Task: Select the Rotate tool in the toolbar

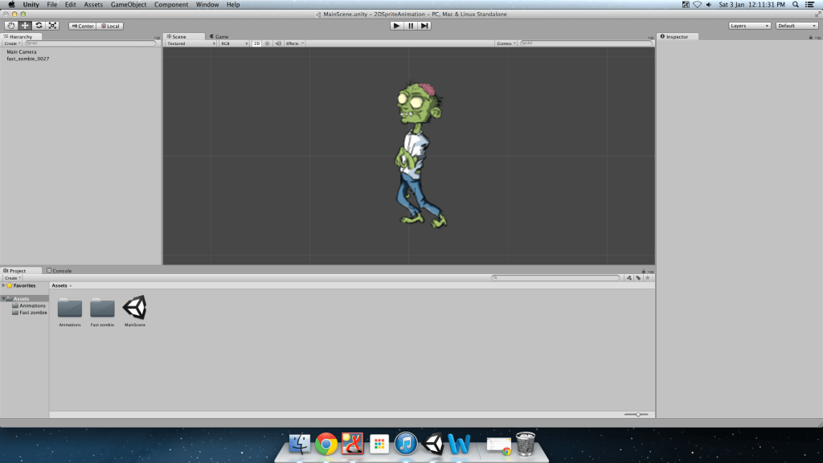Action: (39, 26)
